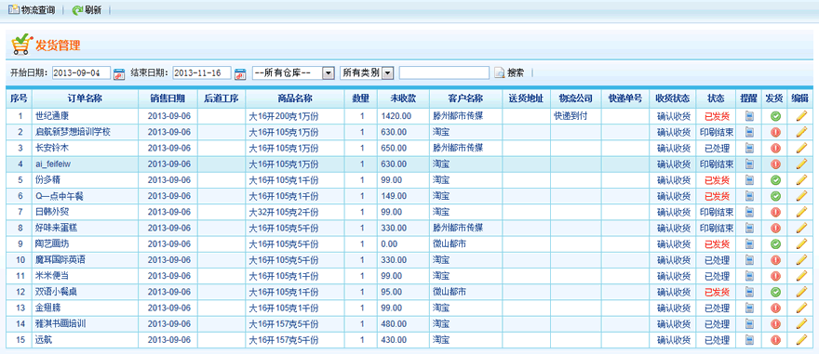The image size is (819, 354).
Task: Edit the 陶艺画坊 order
Action: [x=801, y=244]
